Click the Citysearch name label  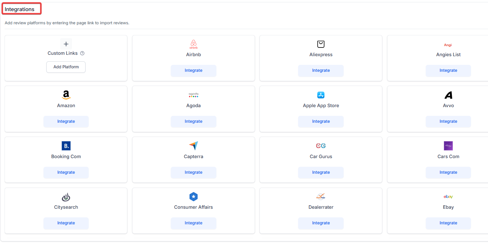coord(66,207)
